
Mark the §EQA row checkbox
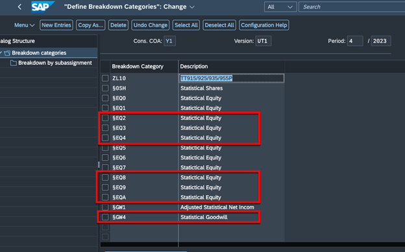click(105, 198)
